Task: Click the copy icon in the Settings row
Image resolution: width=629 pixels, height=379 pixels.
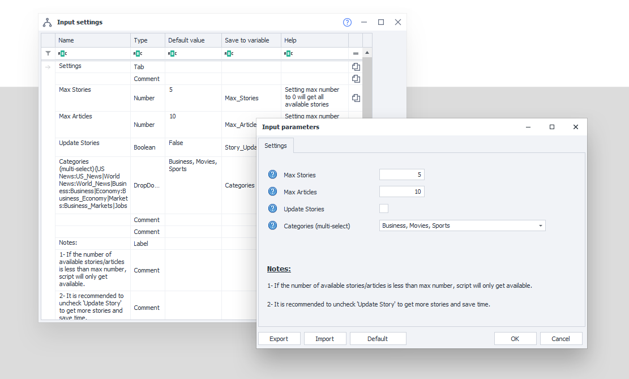Action: (356, 67)
